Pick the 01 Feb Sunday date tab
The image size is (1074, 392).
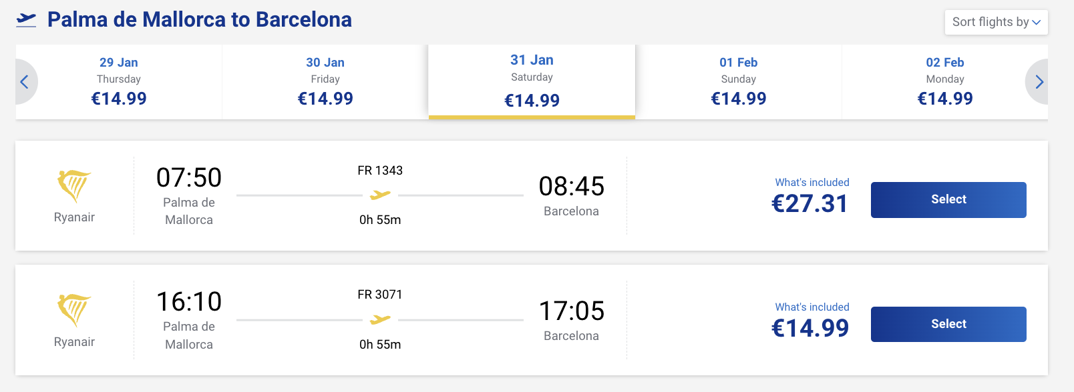[738, 81]
